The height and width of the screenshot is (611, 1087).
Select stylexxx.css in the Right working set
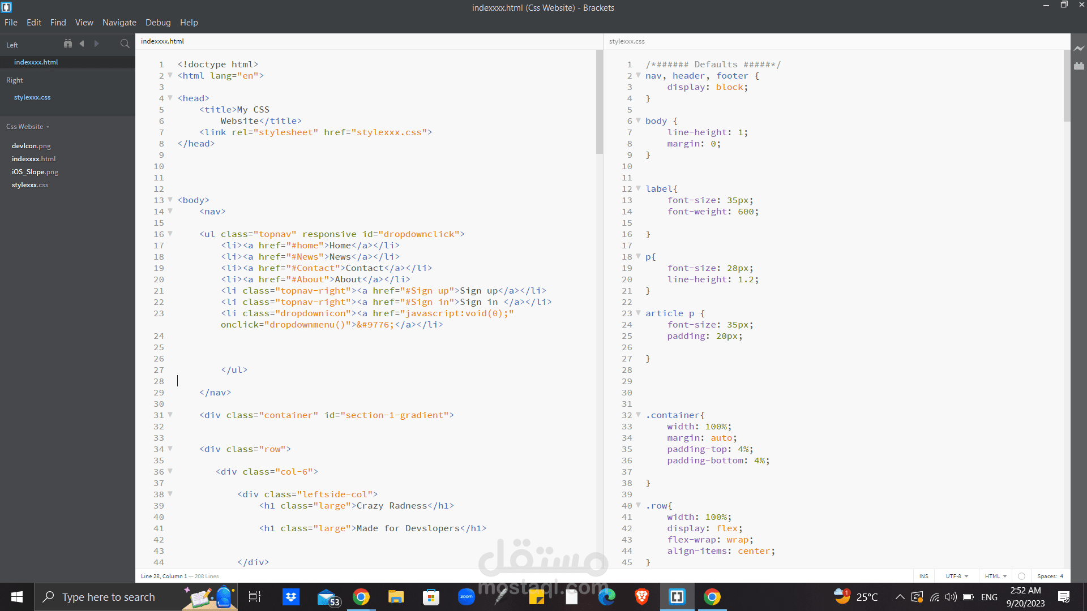tap(32, 97)
